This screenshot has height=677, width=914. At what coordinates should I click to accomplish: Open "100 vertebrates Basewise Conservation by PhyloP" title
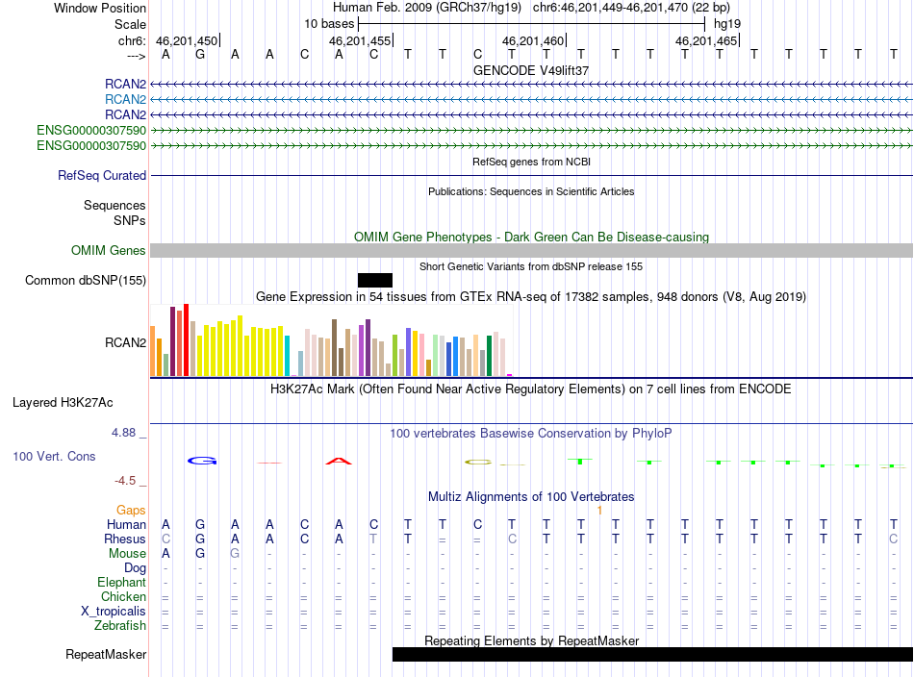point(531,434)
